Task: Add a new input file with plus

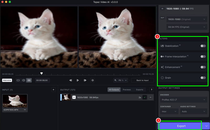Action: point(54,90)
